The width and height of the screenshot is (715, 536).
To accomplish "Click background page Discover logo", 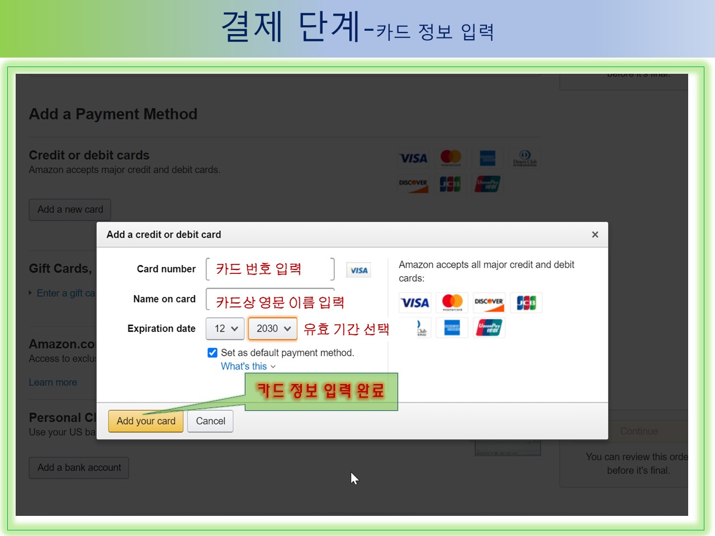I will tap(413, 183).
